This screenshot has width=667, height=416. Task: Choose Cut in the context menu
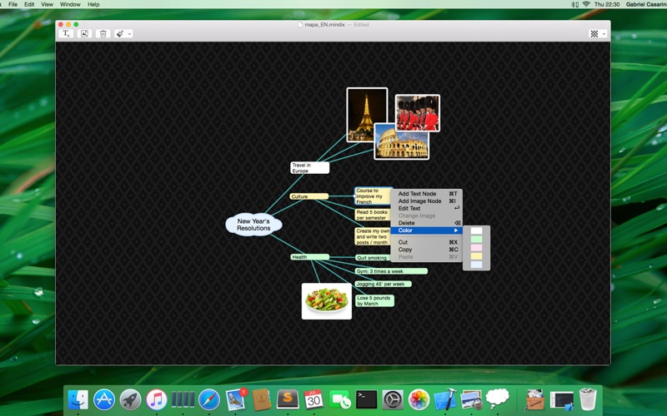[x=426, y=242]
